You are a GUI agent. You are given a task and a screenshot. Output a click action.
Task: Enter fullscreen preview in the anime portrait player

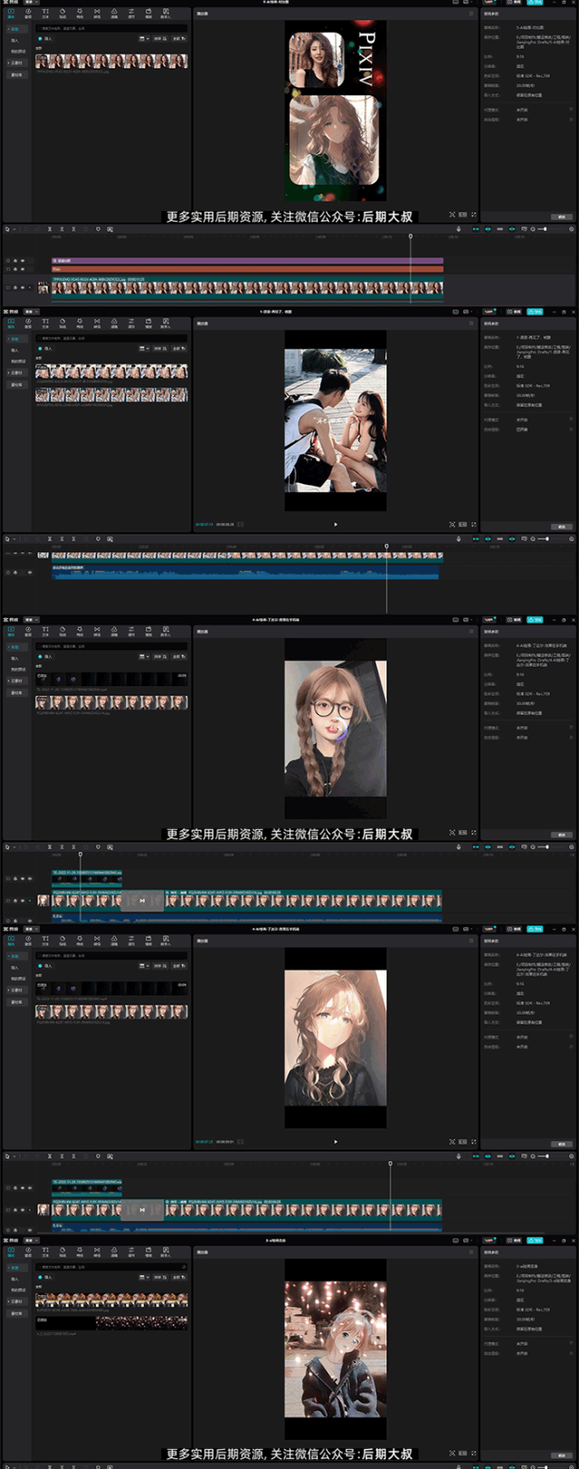coord(473,1141)
